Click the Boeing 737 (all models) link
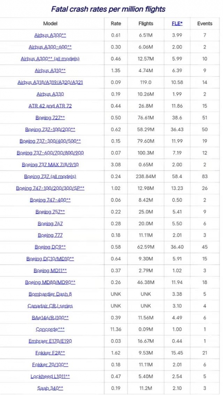Screen dimensions: 223x395 tap(50, 176)
